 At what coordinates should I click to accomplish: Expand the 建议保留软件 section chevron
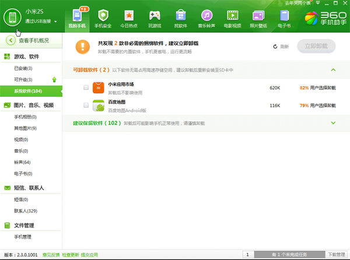333,123
